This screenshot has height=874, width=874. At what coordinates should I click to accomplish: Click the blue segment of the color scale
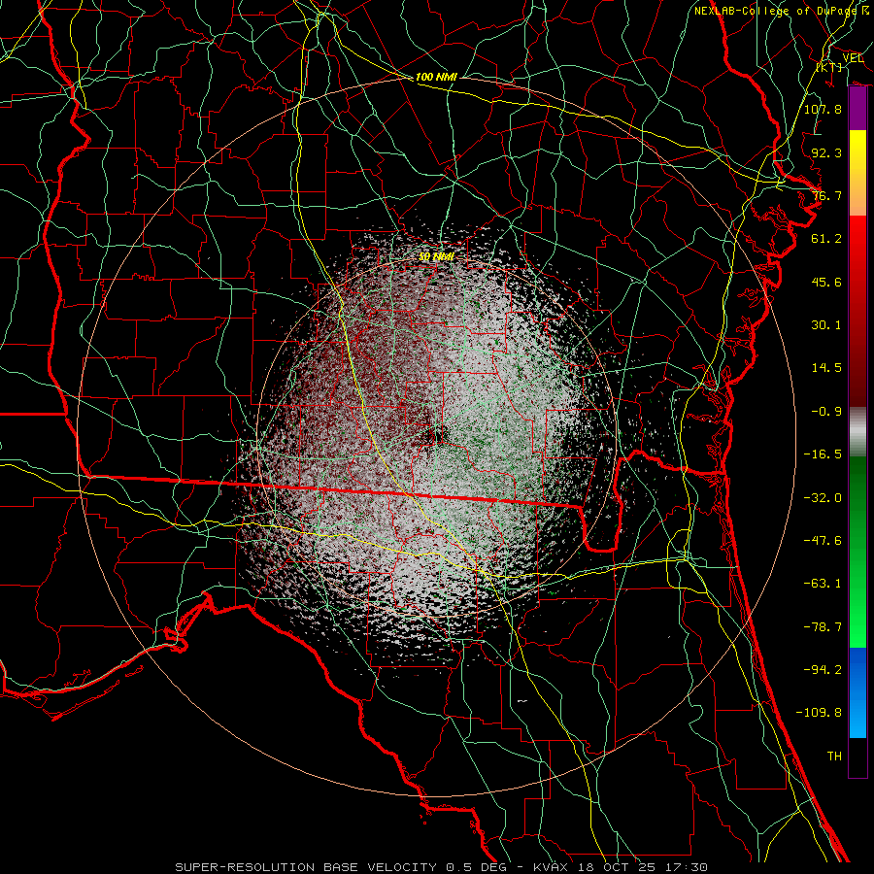857,692
